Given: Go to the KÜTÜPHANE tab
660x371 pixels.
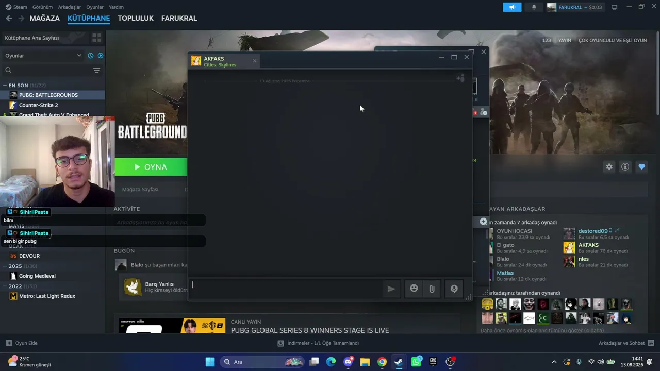Looking at the screenshot, I should (89, 18).
